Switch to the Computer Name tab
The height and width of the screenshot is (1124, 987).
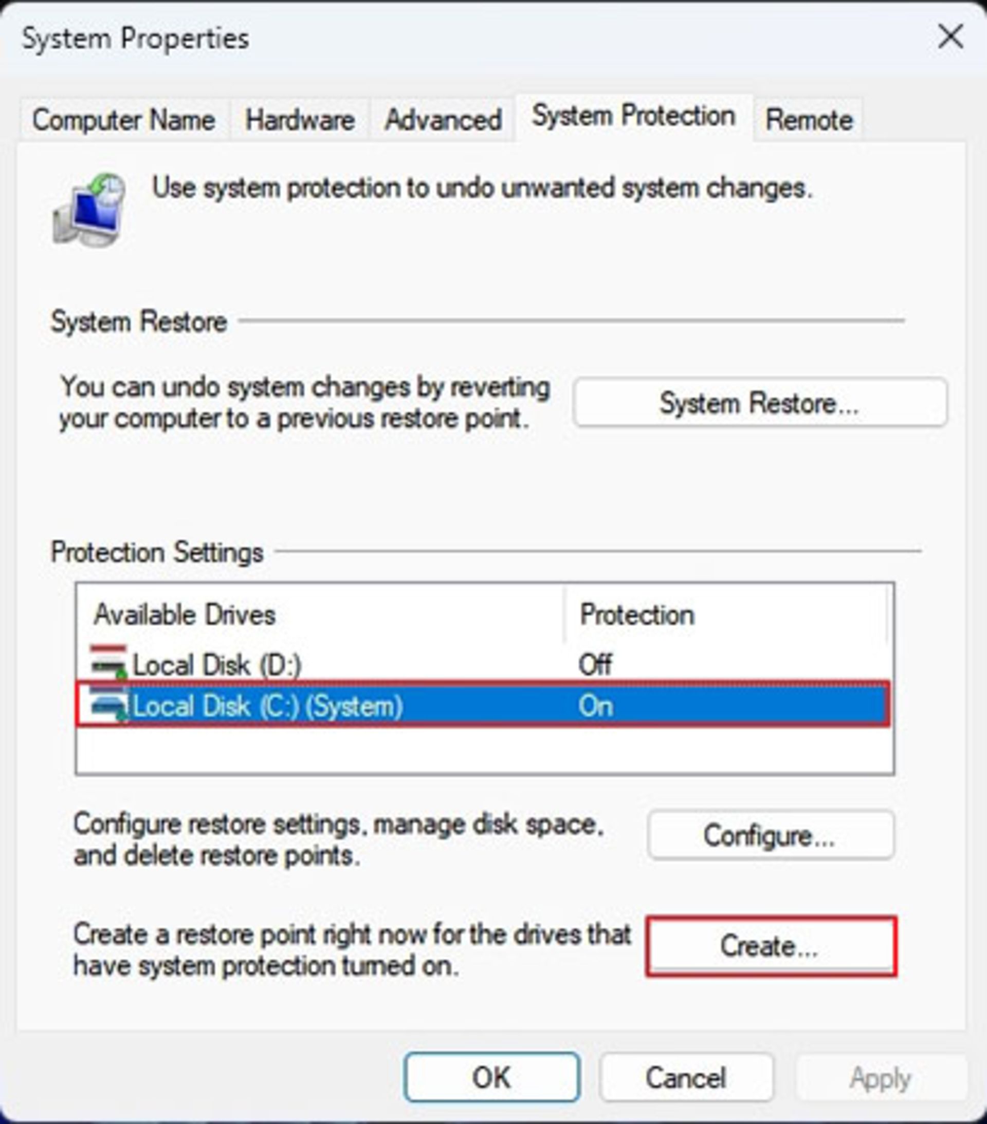[124, 119]
